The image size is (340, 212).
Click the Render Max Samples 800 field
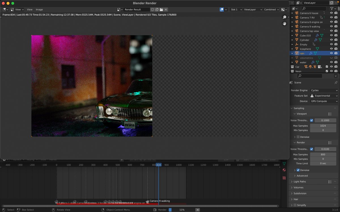point(323,155)
